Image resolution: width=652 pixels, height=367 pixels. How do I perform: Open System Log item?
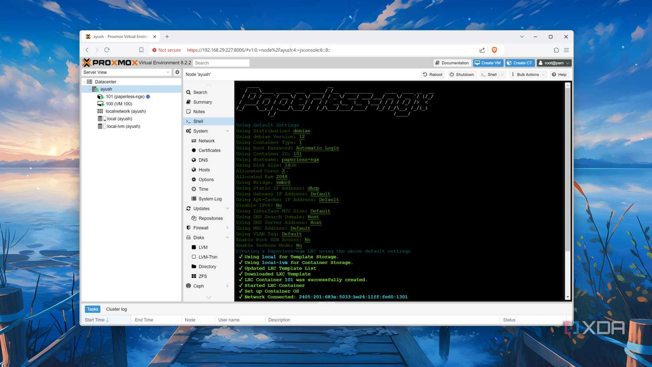click(209, 199)
